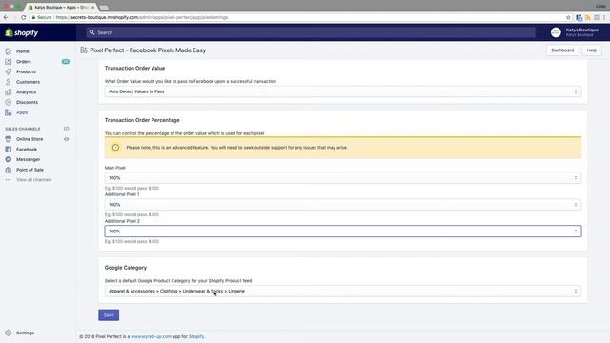This screenshot has width=610, height=343.
Task: Open Home from the sidebar
Action: coord(23,51)
